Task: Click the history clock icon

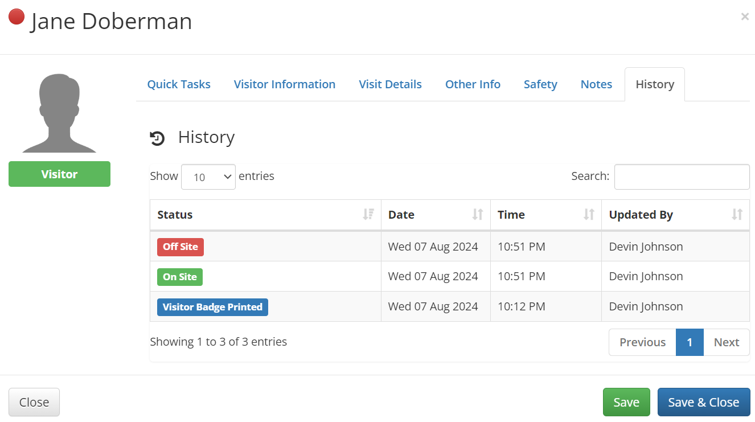Action: point(157,138)
